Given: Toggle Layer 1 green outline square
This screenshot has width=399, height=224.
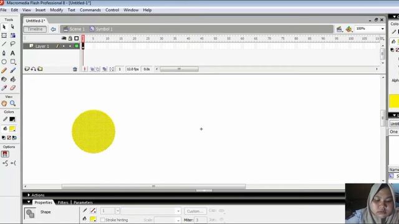Looking at the screenshot, I should pos(76,46).
